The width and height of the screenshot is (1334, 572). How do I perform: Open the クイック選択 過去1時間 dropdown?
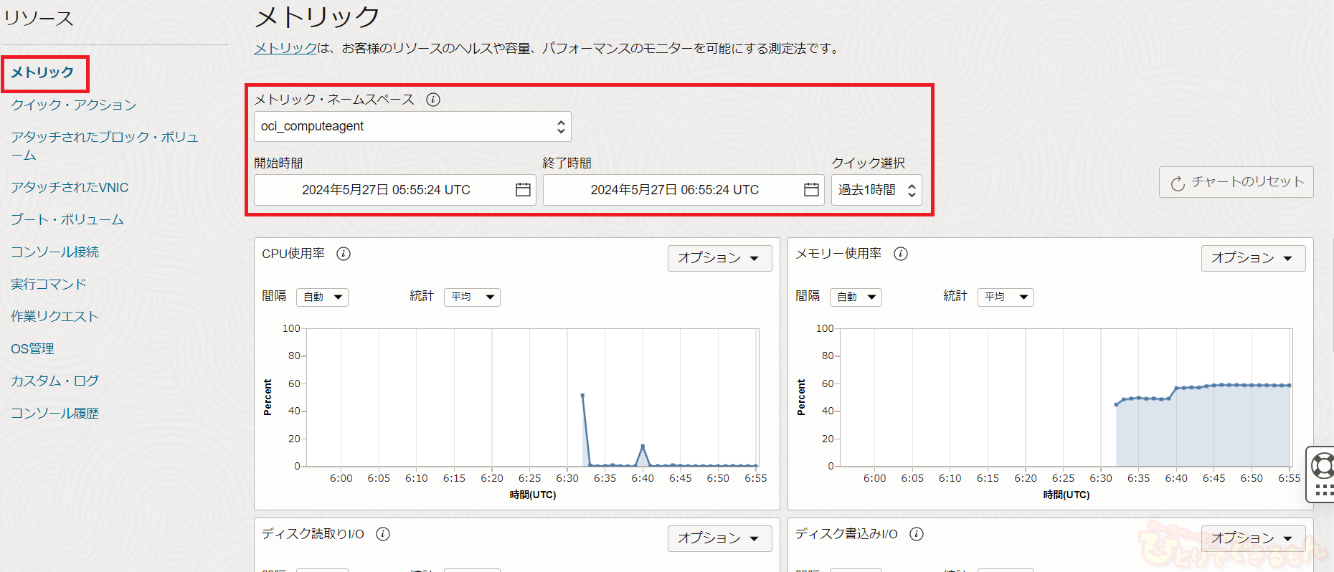click(x=876, y=190)
